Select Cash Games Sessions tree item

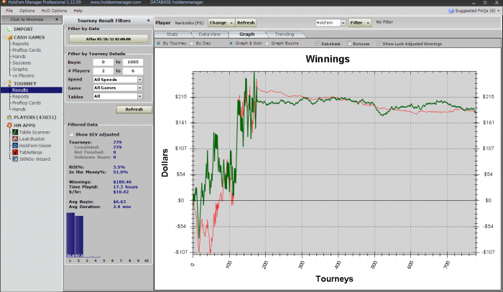click(22, 62)
